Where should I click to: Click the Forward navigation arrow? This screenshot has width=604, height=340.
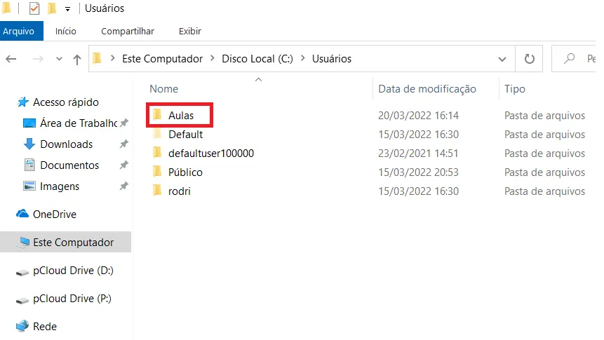tap(38, 59)
